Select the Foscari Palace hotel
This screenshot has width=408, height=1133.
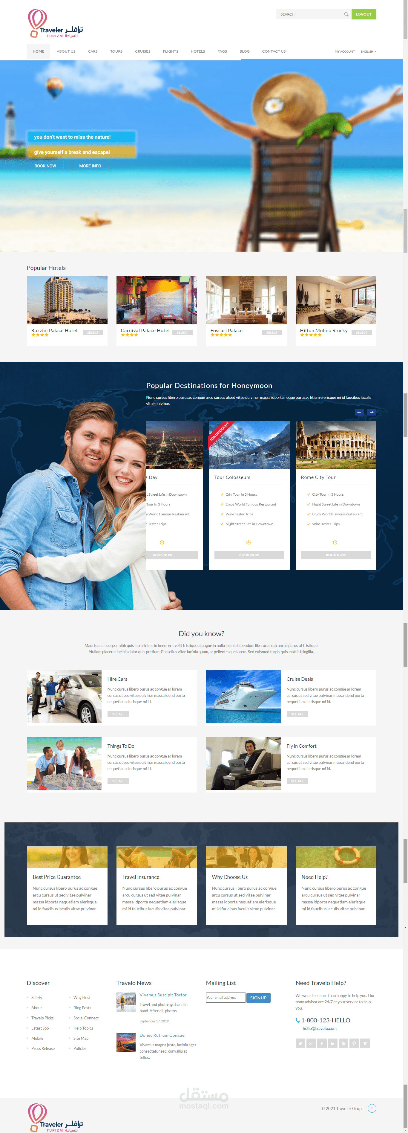coord(272,332)
